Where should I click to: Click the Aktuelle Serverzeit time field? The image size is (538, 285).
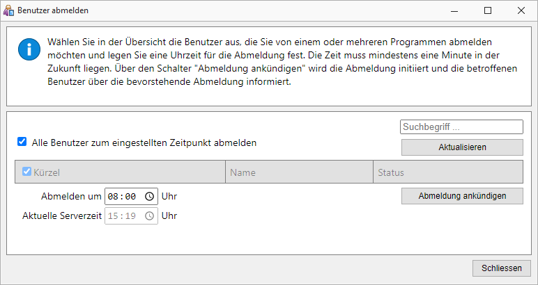tap(132, 216)
